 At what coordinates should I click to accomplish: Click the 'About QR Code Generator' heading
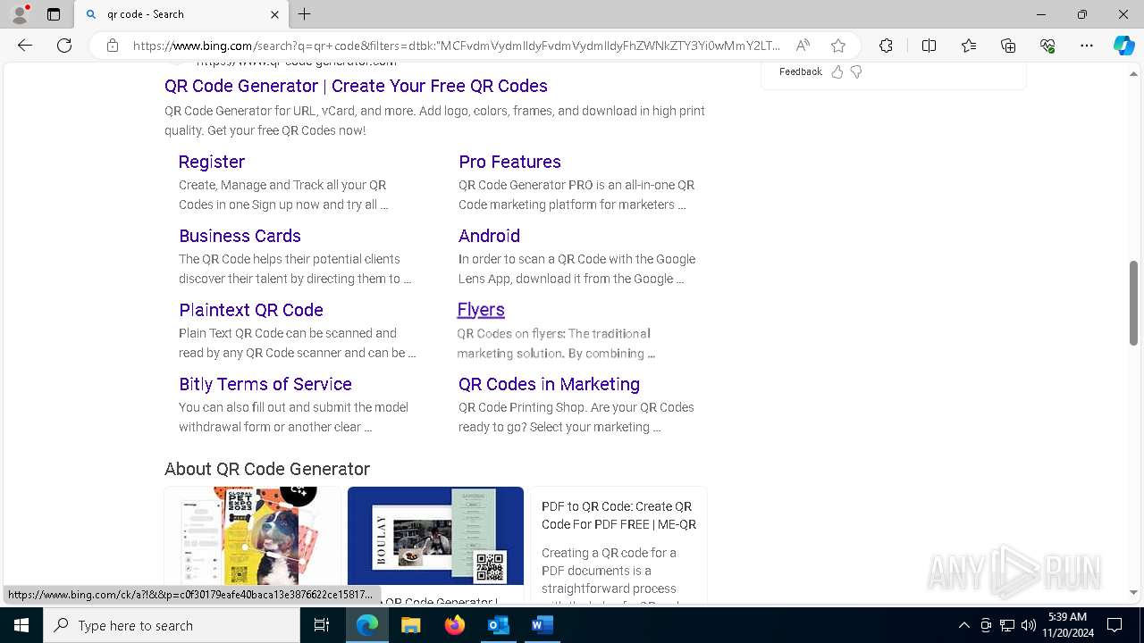[x=267, y=469]
